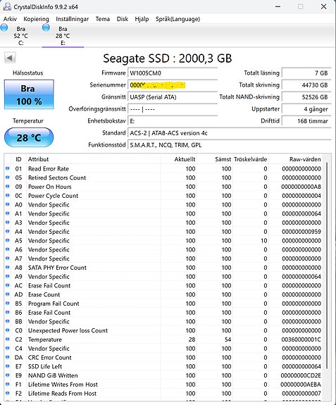Click status dot for Read Error Rate row
336x405 pixels.
(8, 168)
